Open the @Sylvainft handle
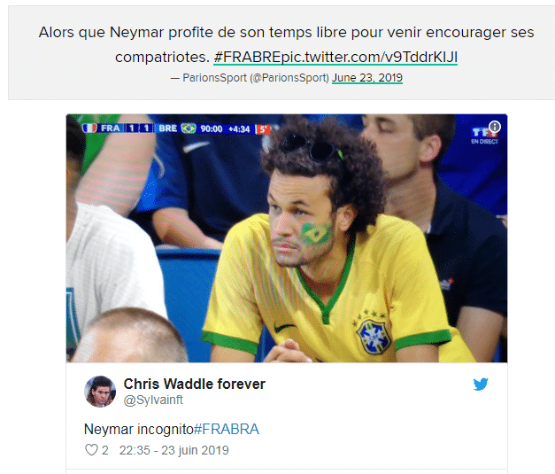Screen dimensions: 555x474 click(x=153, y=400)
